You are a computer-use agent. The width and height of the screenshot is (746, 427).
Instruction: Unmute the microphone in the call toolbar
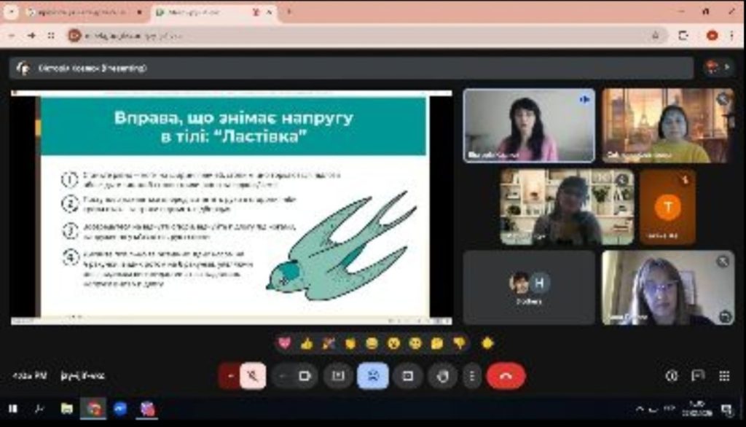(x=253, y=376)
